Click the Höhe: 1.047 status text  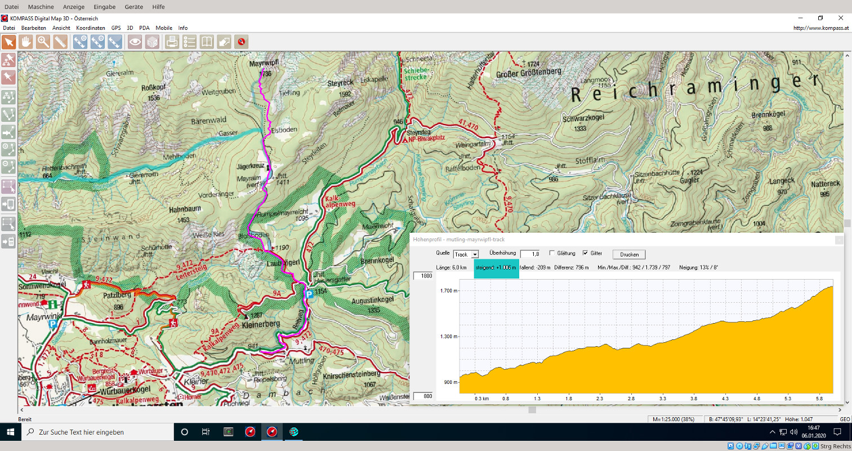(x=799, y=419)
